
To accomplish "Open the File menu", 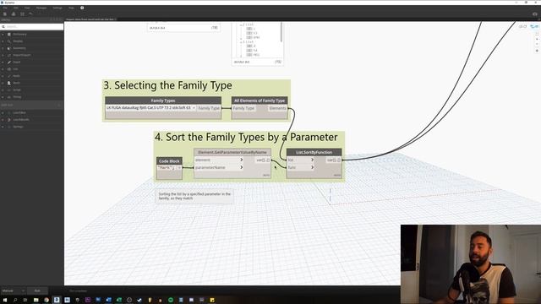I will pos(5,8).
